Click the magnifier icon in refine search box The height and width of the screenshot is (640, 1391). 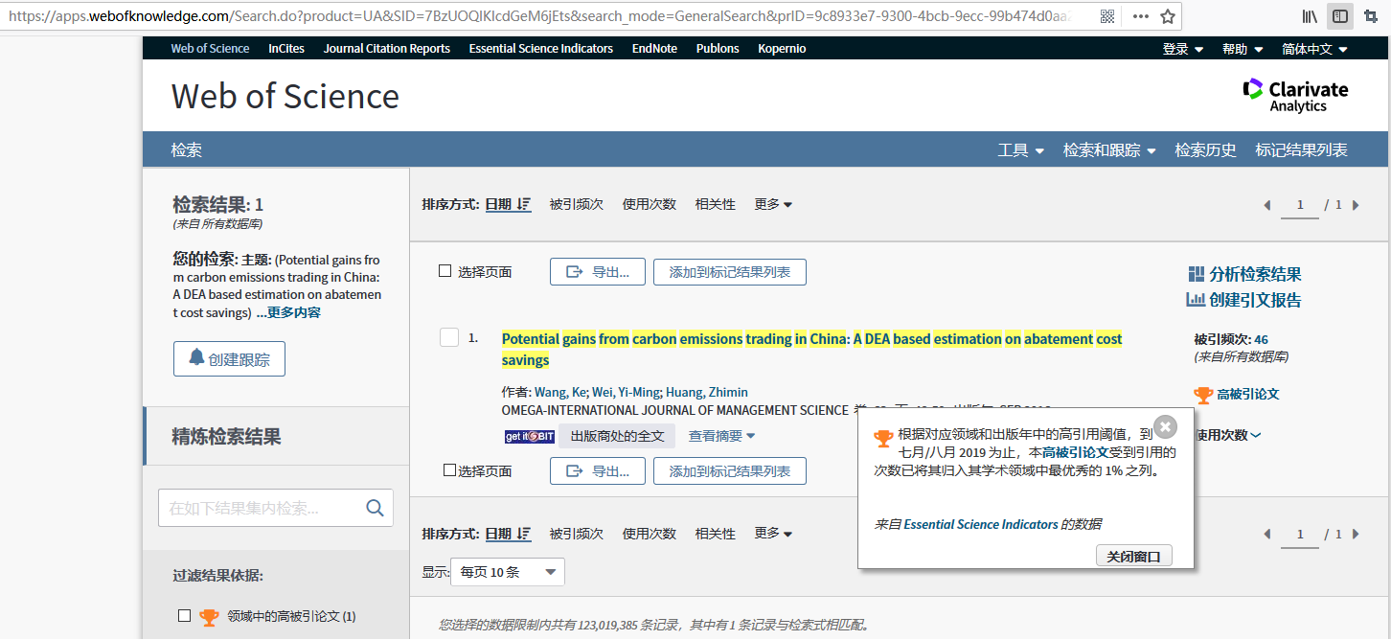(x=375, y=508)
